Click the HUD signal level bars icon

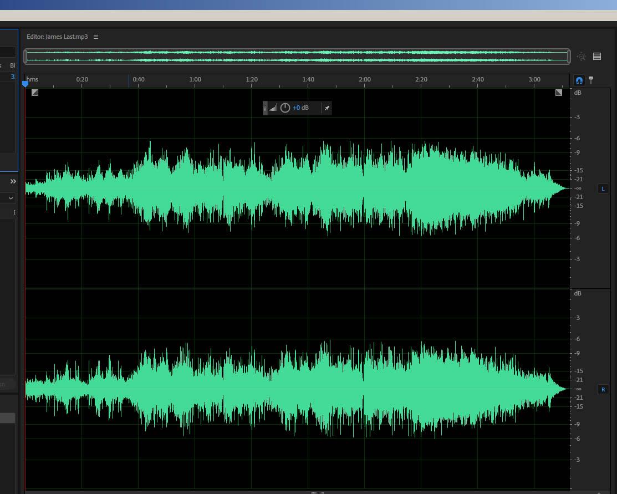[x=273, y=108]
